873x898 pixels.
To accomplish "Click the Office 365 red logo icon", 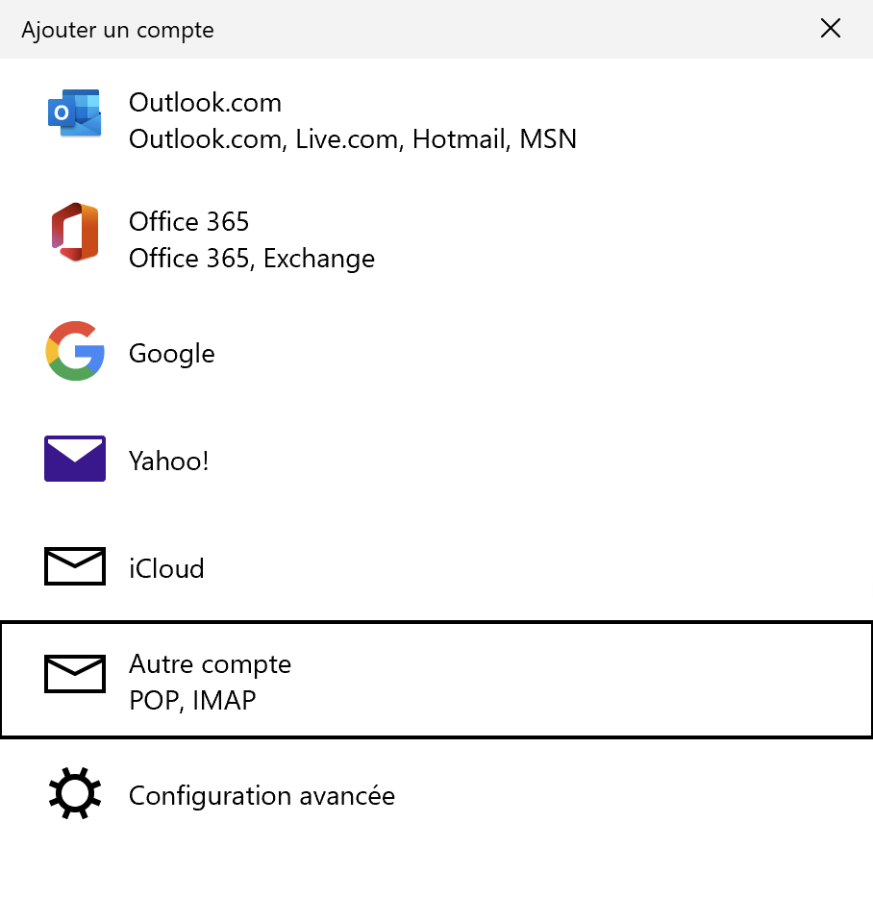I will click(75, 232).
